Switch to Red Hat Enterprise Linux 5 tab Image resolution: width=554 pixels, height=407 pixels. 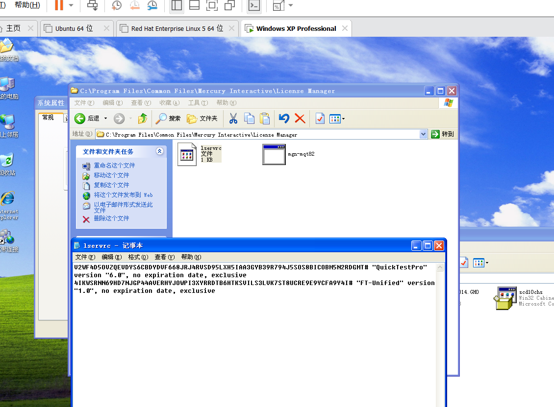pyautogui.click(x=177, y=28)
